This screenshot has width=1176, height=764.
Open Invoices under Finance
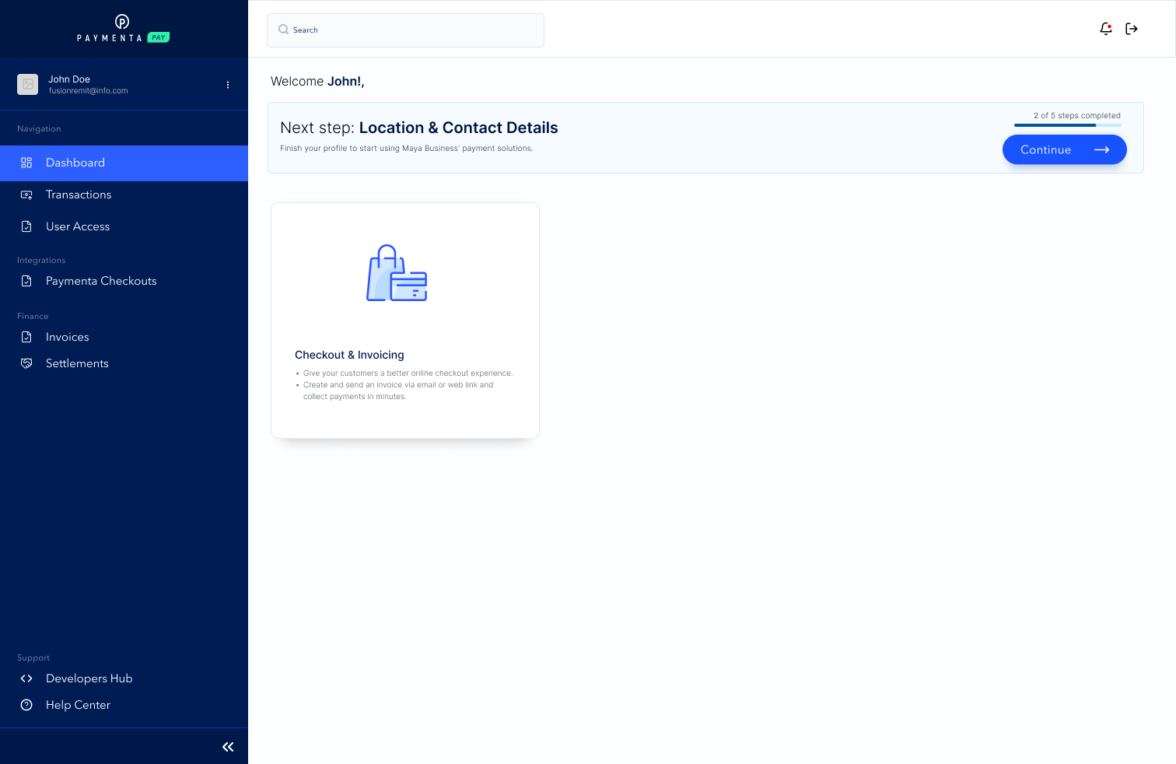(68, 337)
